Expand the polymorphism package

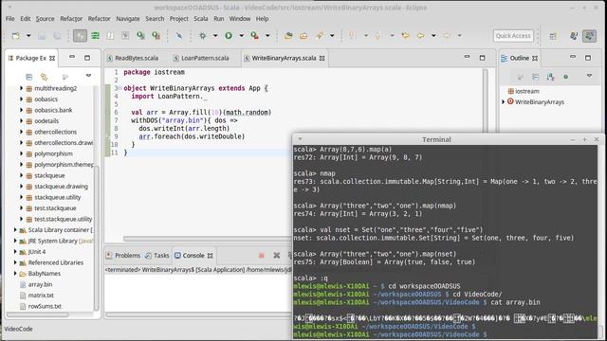click(21, 153)
